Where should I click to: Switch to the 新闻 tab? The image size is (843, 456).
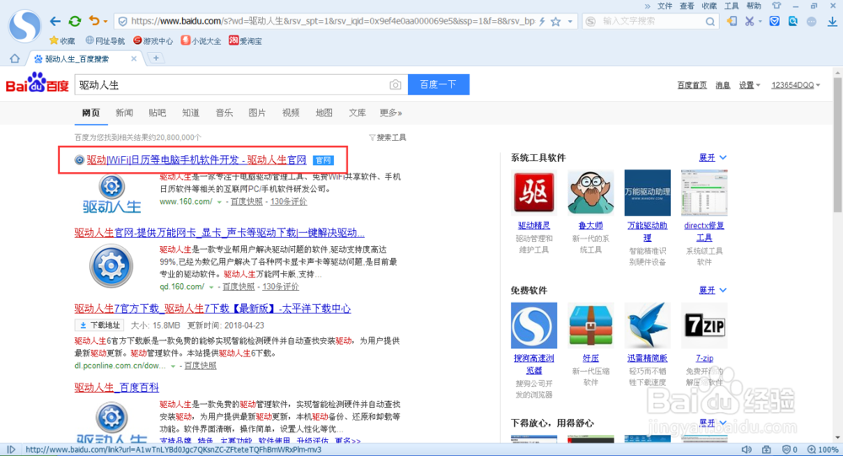124,113
